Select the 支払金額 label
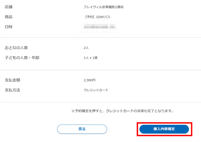Screen dimensions: 201x142 (x=13, y=80)
